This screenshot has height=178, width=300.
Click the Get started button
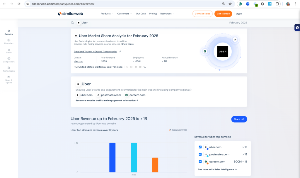(x=223, y=13)
